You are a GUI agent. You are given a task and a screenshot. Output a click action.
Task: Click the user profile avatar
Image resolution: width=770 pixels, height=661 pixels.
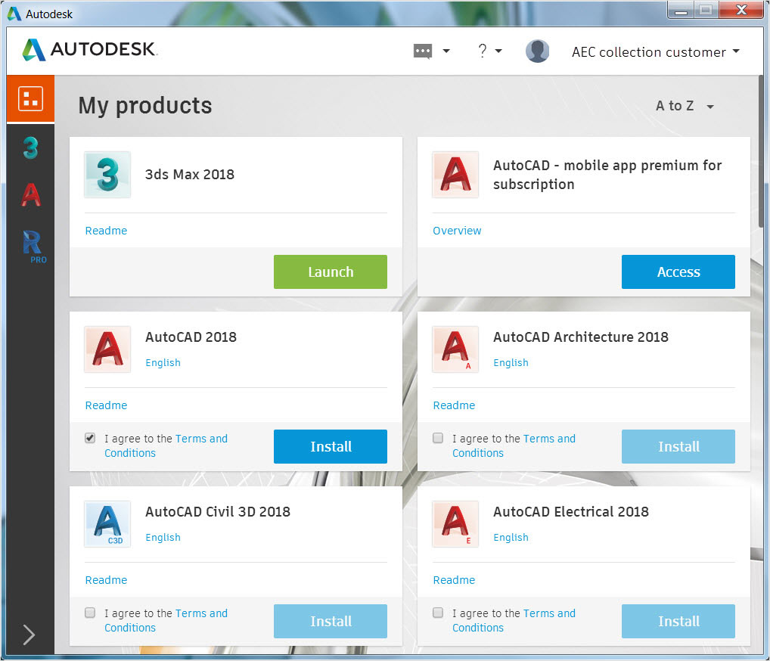537,51
